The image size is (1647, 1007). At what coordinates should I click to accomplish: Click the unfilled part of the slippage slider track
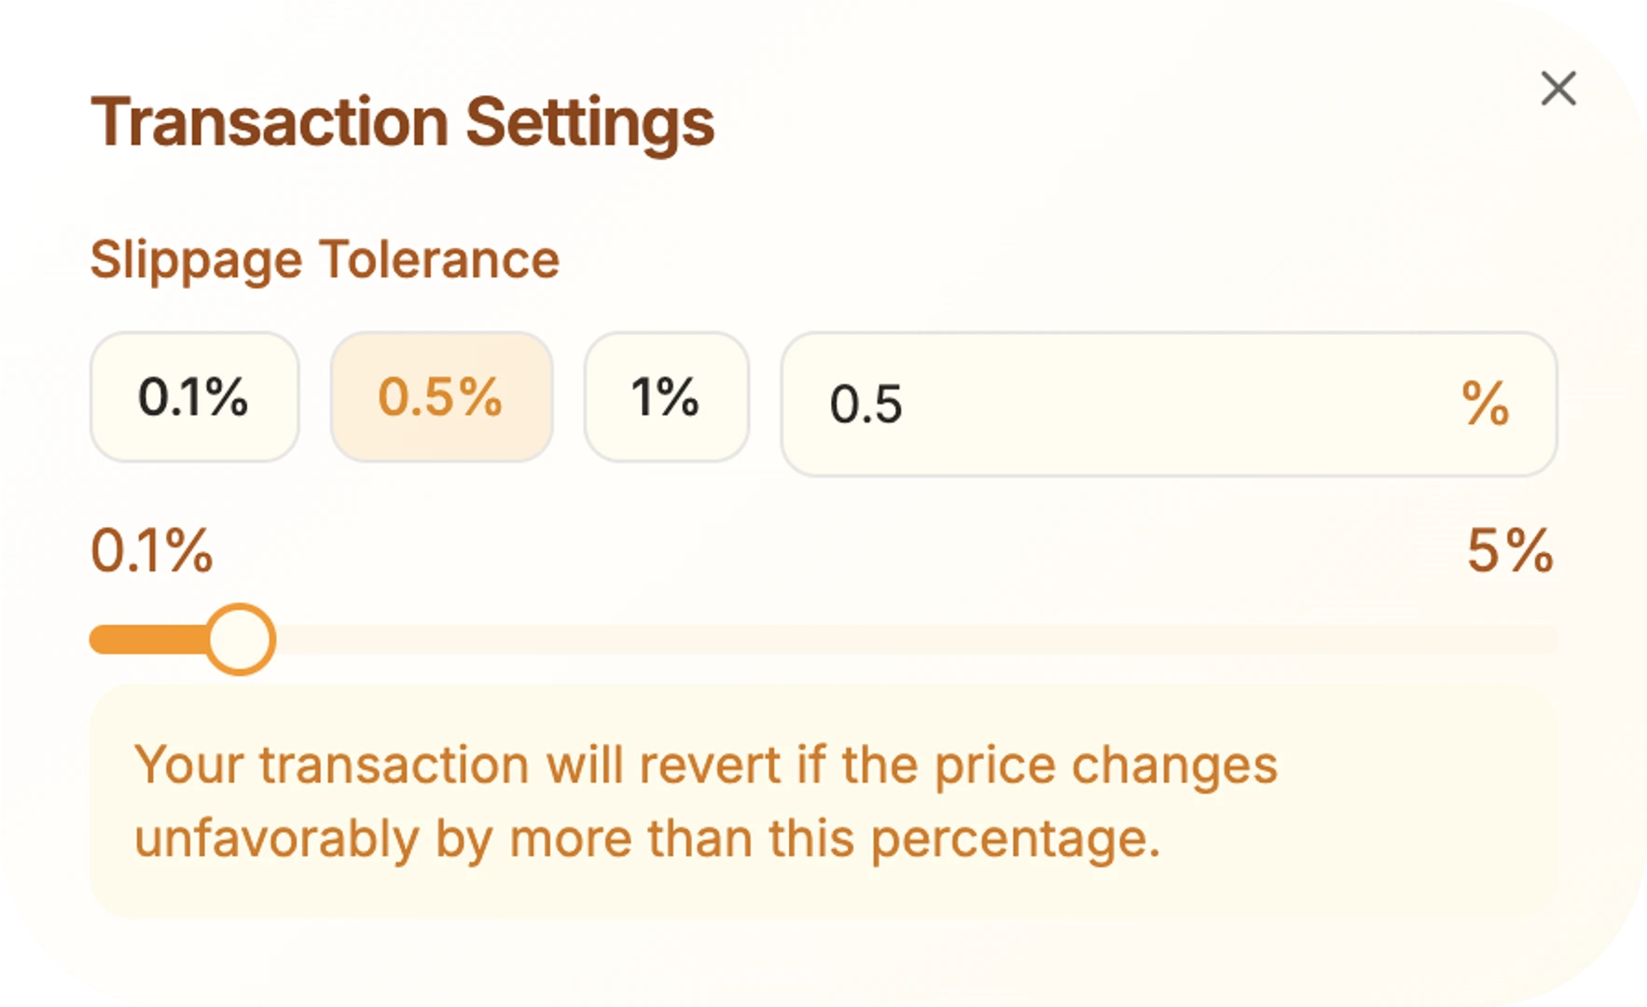[916, 640]
